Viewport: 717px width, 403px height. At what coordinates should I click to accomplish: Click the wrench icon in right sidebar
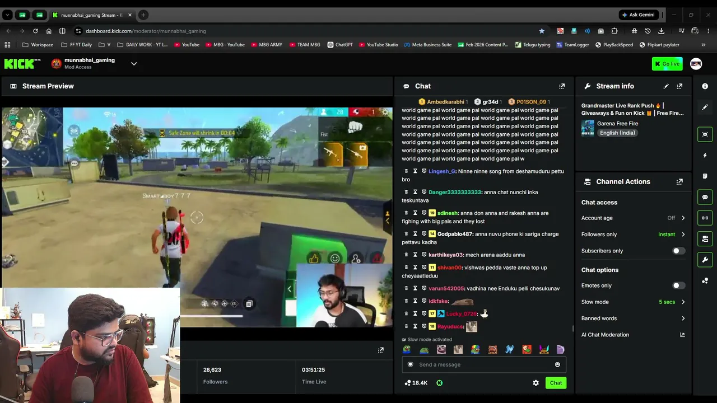point(705,260)
